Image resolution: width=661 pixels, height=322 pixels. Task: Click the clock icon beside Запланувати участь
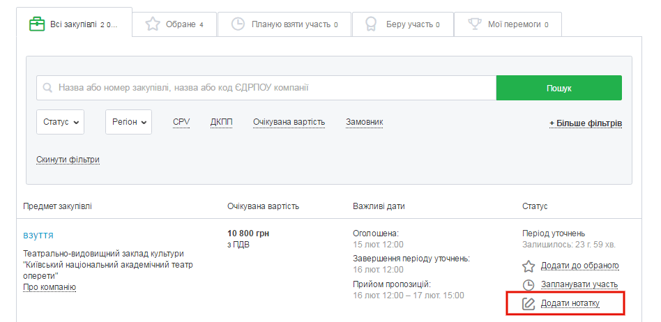point(529,284)
